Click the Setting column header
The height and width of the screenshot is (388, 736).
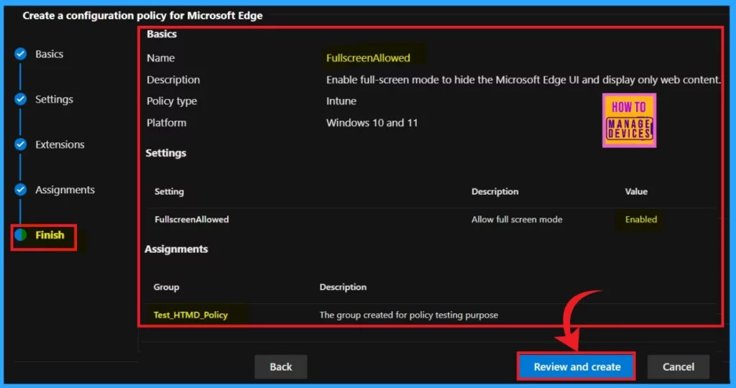pyautogui.click(x=169, y=191)
